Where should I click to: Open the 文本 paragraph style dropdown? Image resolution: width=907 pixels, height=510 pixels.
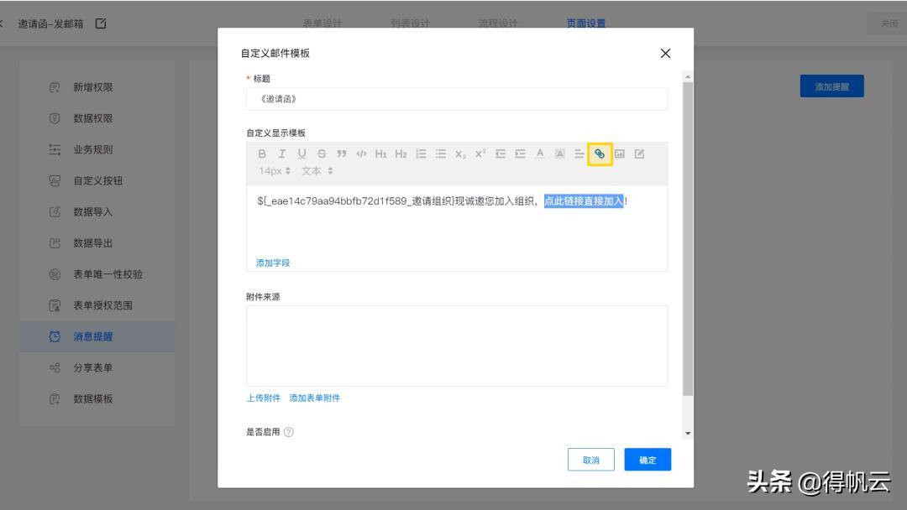(x=317, y=170)
